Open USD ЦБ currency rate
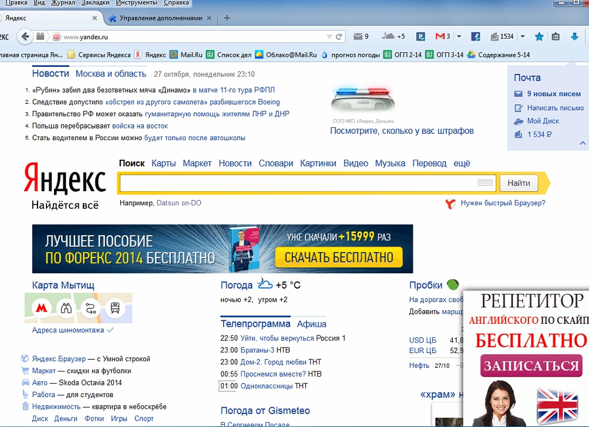Screen dimensions: 589x427 [423, 340]
